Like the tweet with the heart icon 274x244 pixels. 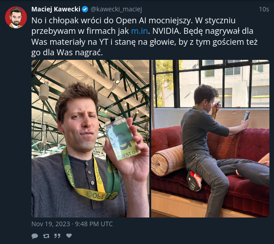(x=69, y=236)
